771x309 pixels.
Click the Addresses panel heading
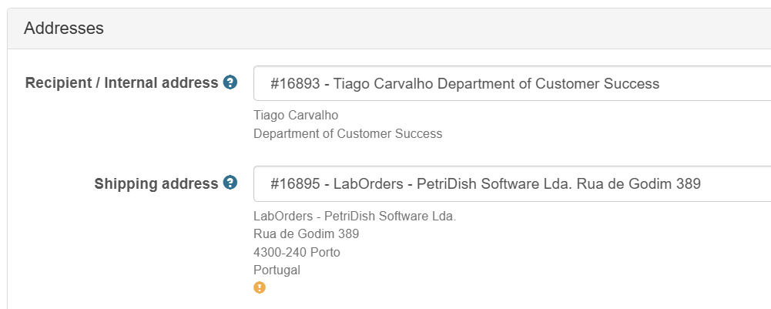64,28
